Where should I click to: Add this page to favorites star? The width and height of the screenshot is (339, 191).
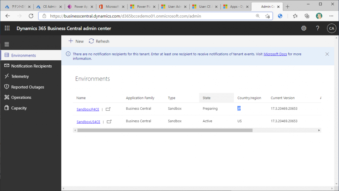pos(267,16)
